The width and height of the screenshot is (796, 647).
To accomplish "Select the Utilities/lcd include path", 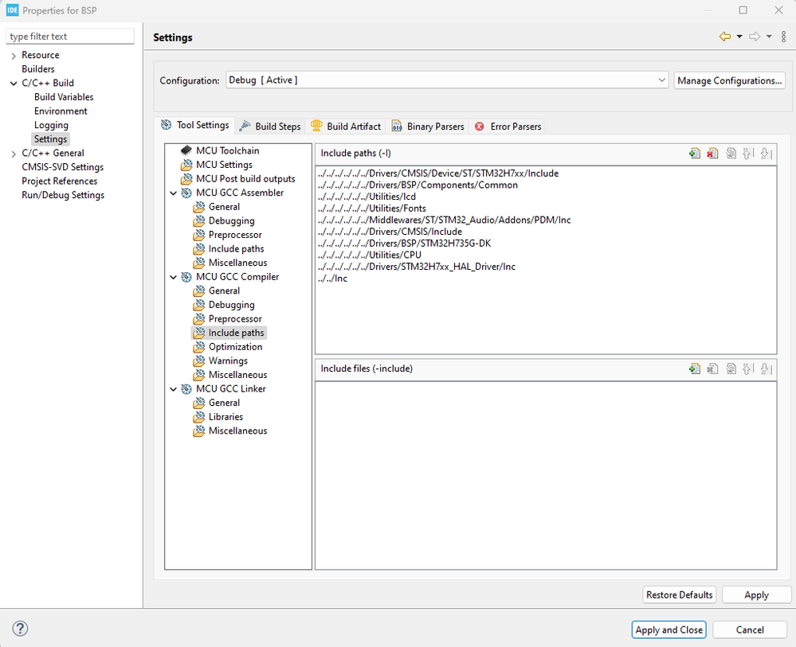I will pyautogui.click(x=367, y=197).
